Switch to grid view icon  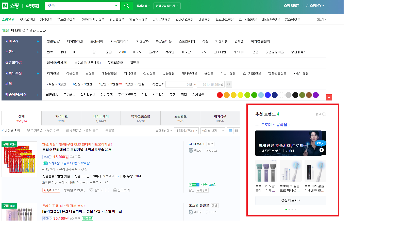(237, 131)
